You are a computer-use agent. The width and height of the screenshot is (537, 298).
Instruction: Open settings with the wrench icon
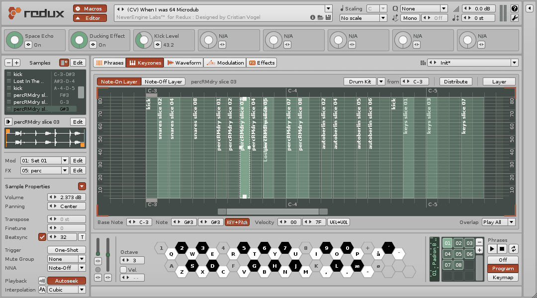click(515, 18)
